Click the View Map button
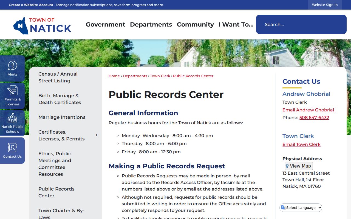This screenshot has height=219, width=351. (298, 166)
